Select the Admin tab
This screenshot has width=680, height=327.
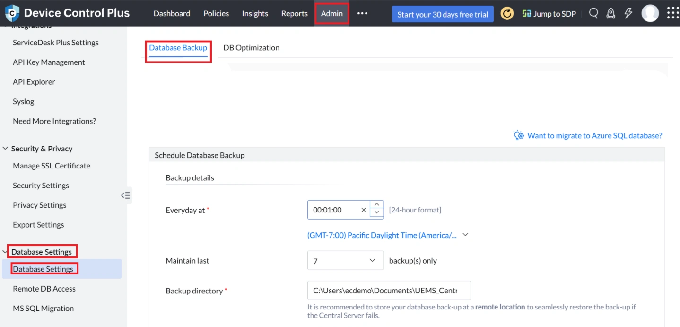pos(332,13)
